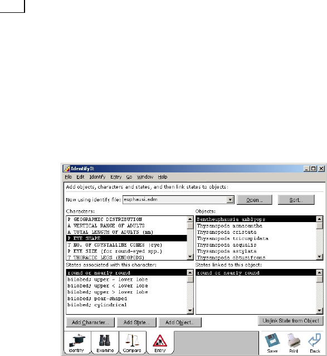Click the Sort... button
327x356 pixels.
click(x=296, y=200)
